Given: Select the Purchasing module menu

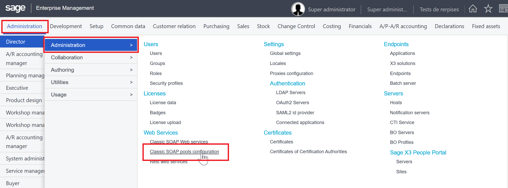Looking at the screenshot, I should (x=216, y=26).
